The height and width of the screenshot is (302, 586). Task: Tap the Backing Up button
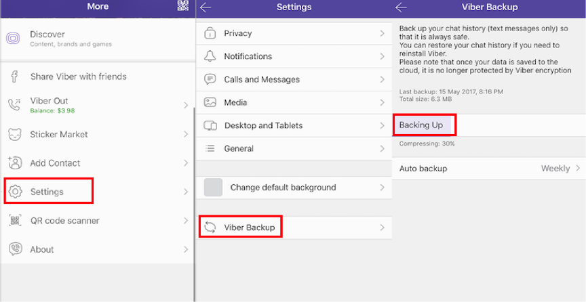(421, 125)
